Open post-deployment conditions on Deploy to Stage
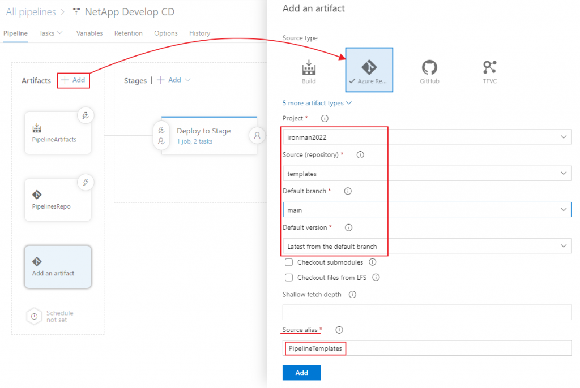 pos(257,136)
